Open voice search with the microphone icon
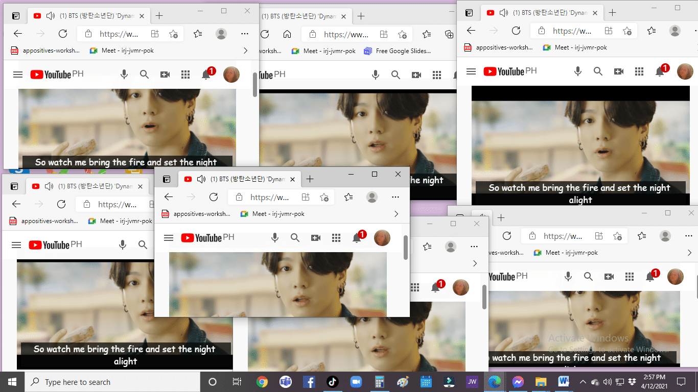The width and height of the screenshot is (698, 392). pyautogui.click(x=275, y=238)
